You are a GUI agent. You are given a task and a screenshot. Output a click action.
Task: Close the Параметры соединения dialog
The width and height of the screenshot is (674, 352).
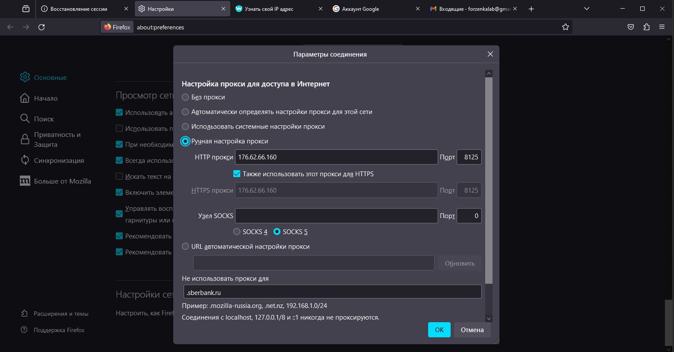(490, 54)
